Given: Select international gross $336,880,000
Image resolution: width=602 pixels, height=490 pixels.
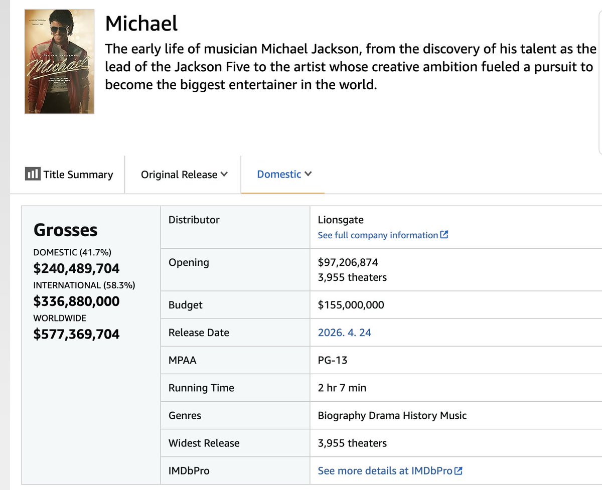Looking at the screenshot, I should (76, 301).
